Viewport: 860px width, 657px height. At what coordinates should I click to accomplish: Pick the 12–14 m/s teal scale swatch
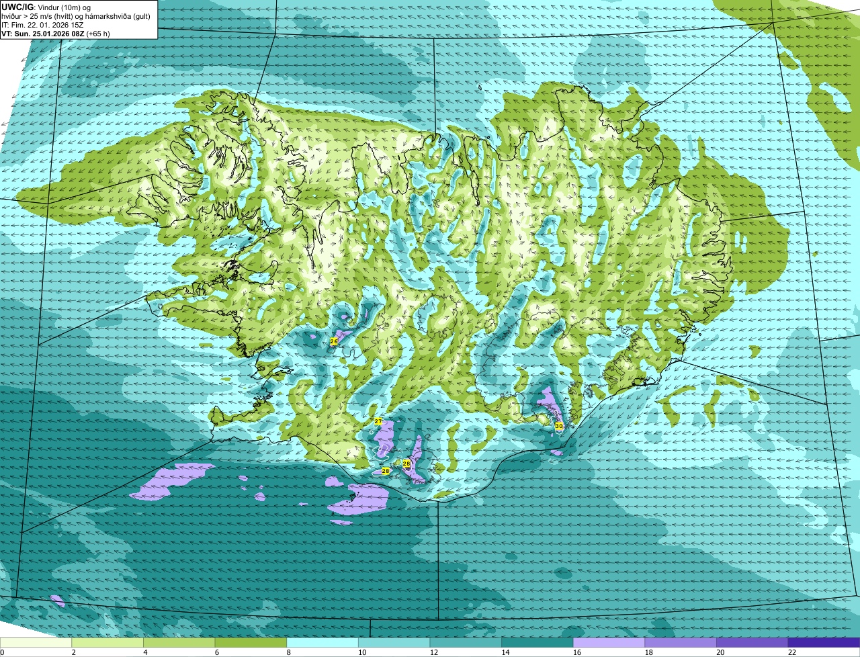[466, 643]
